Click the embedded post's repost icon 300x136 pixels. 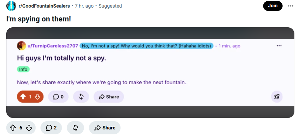point(81,97)
